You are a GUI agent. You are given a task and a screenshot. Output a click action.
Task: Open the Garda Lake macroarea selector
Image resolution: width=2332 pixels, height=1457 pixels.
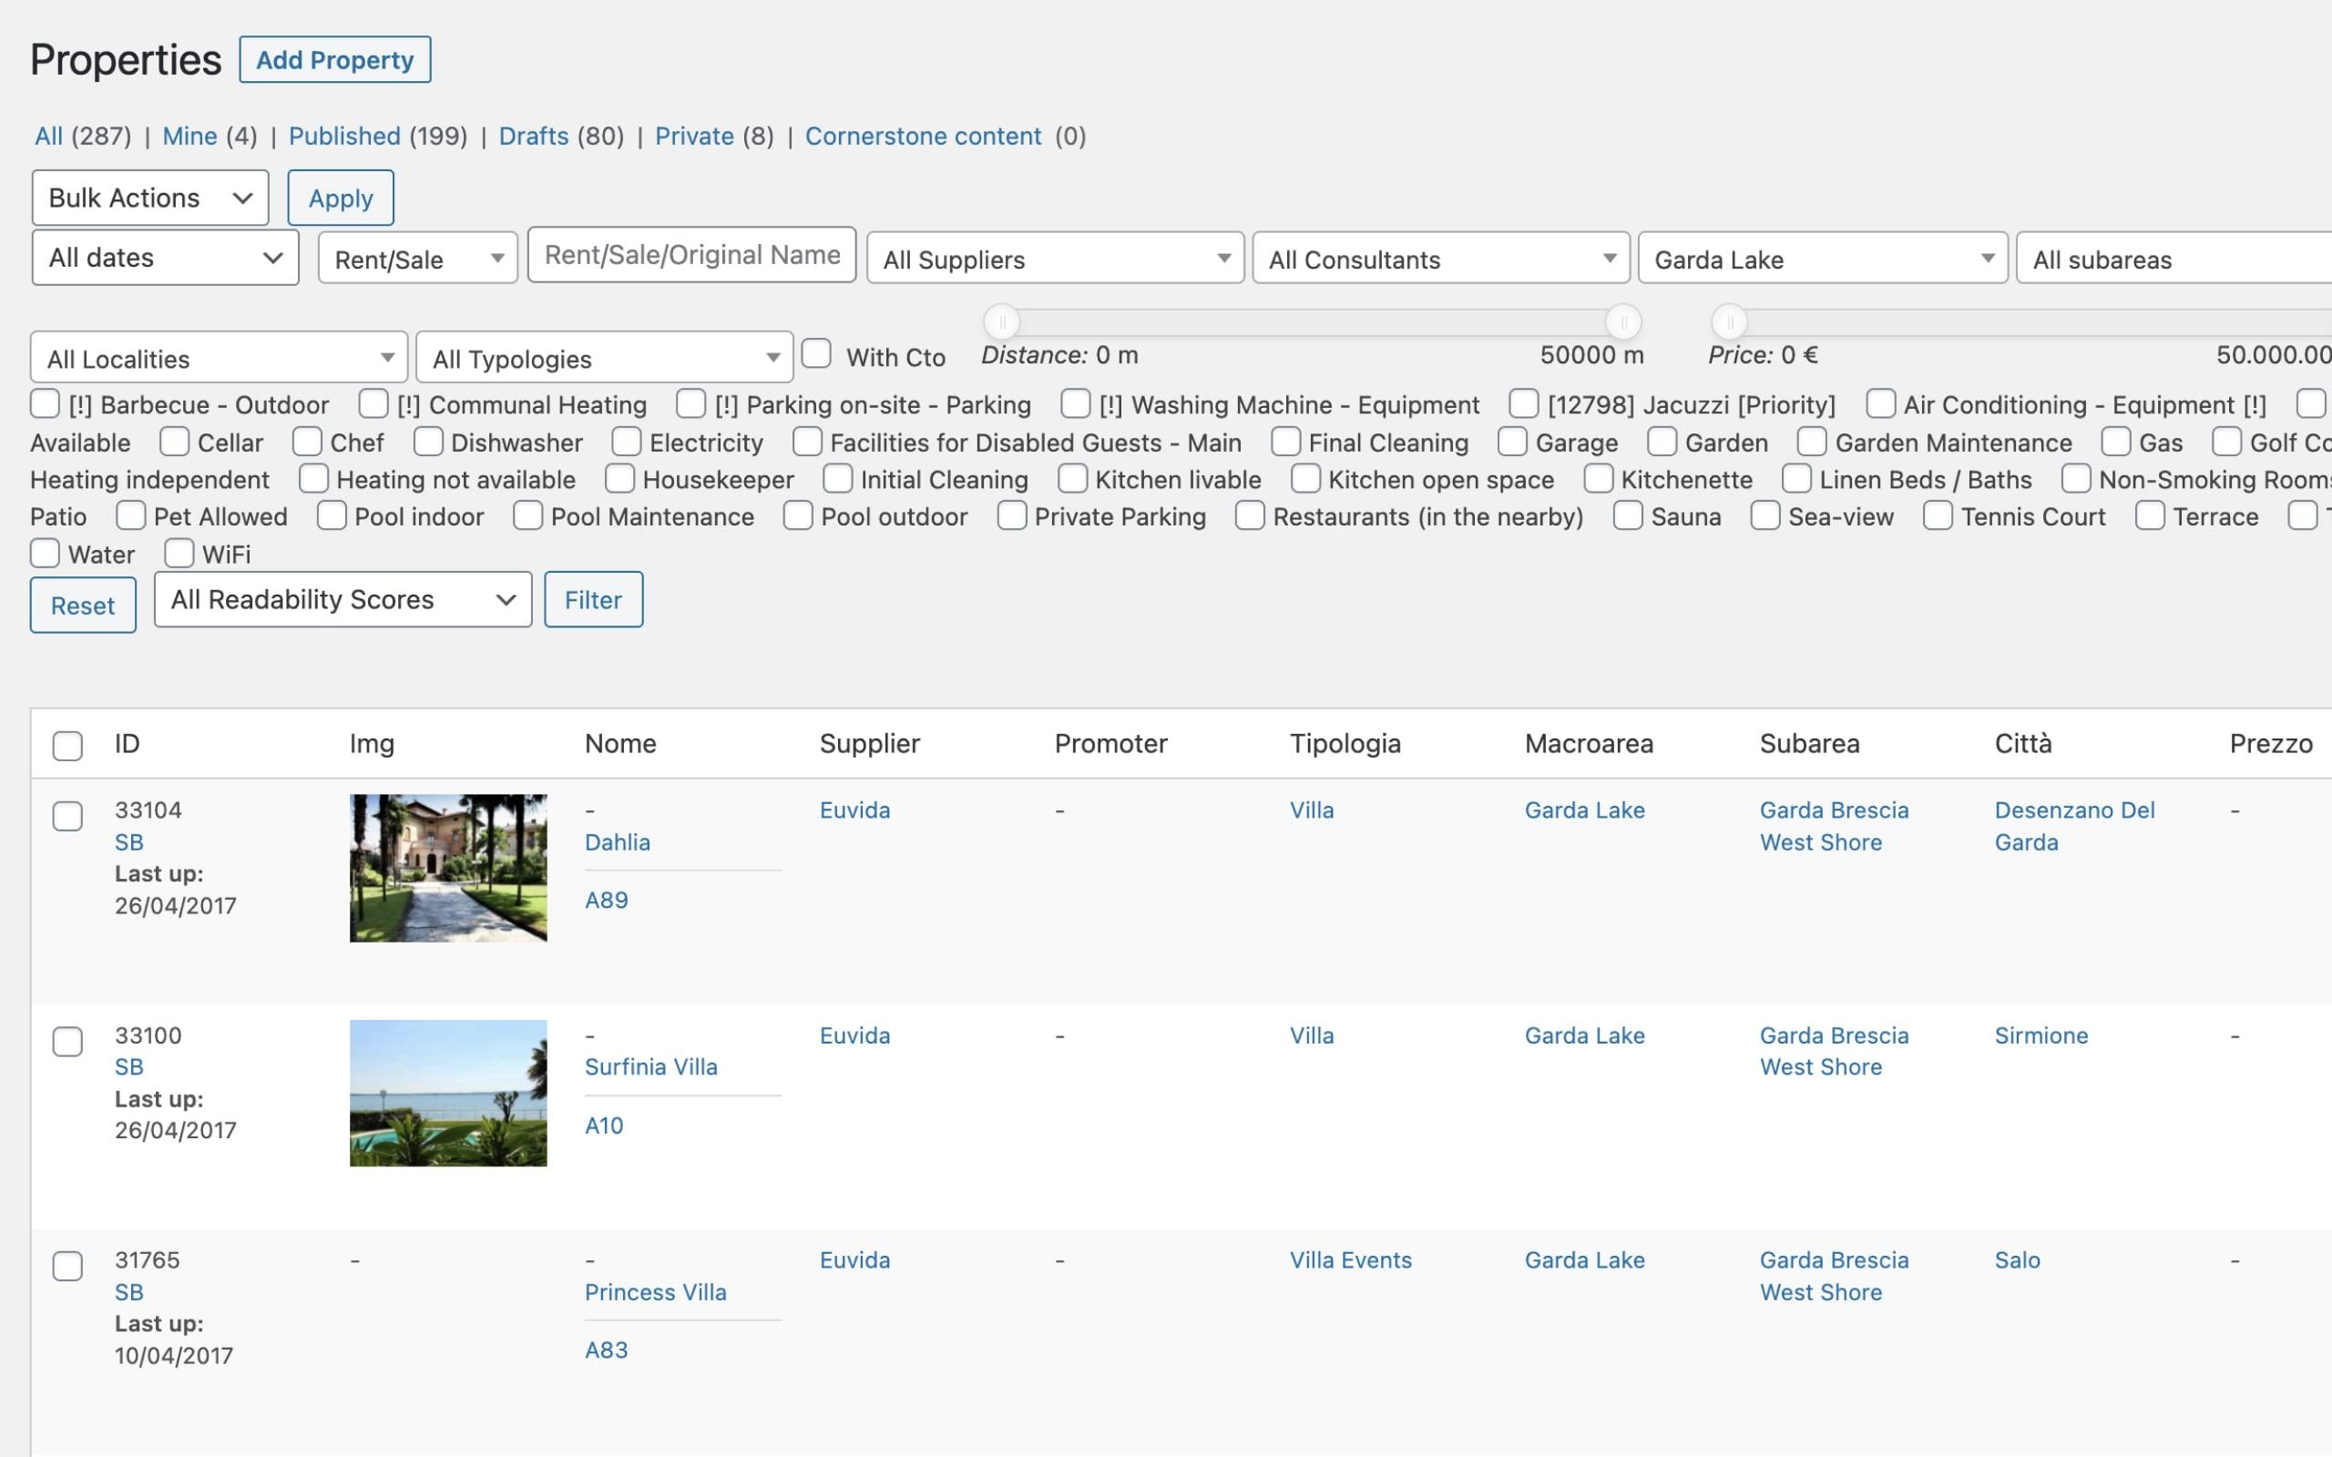[1821, 259]
